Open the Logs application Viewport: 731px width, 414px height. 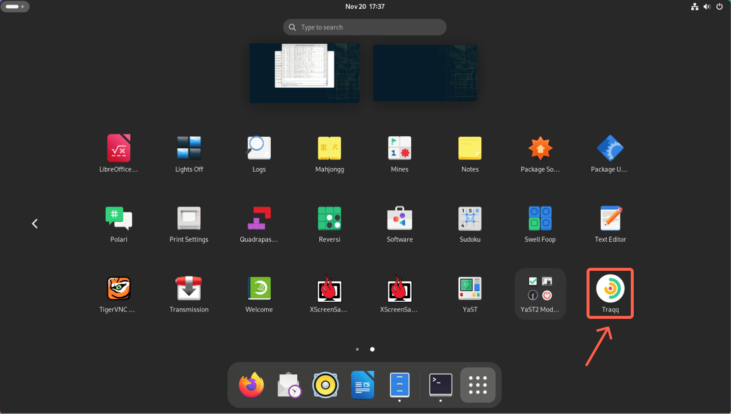pos(259,148)
